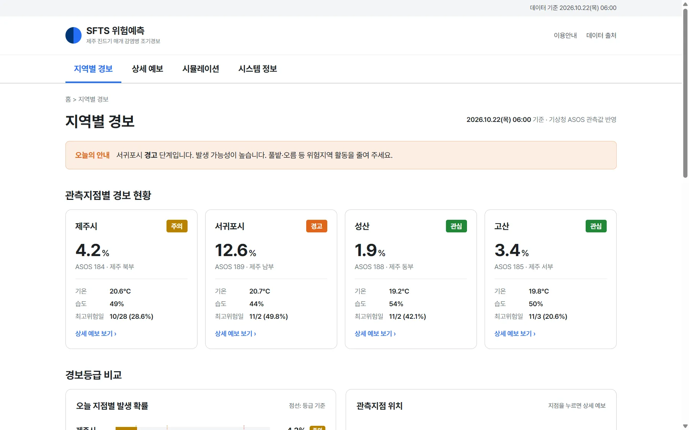This screenshot has width=689, height=430.
Task: Click the 관심 badge on 고산 card
Action: pyautogui.click(x=596, y=226)
